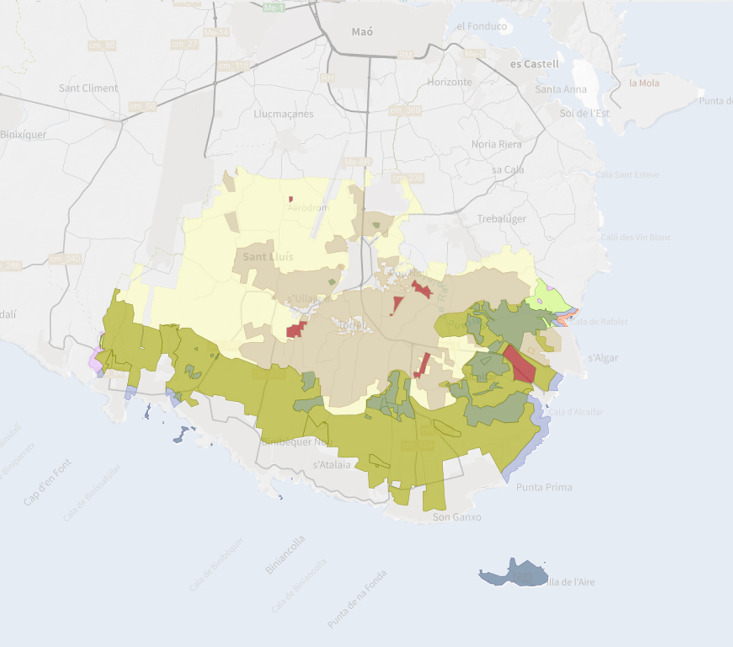Image resolution: width=733 pixels, height=647 pixels.
Task: Click the cm_85 road shield
Action: pos(102,45)
